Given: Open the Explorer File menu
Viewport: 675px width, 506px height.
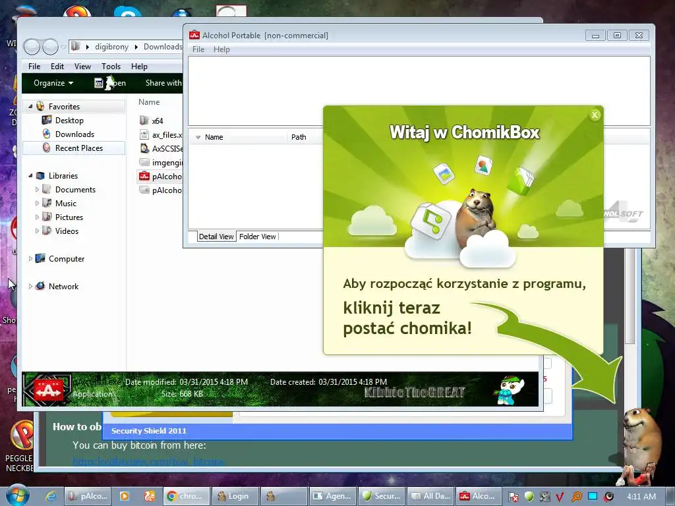Looking at the screenshot, I should [x=34, y=67].
